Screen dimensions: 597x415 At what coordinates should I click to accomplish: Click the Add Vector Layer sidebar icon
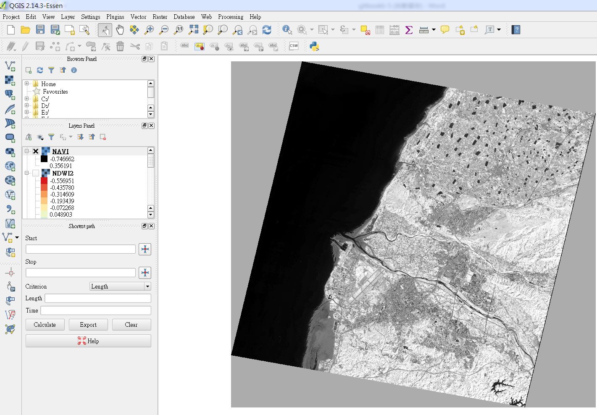10,66
